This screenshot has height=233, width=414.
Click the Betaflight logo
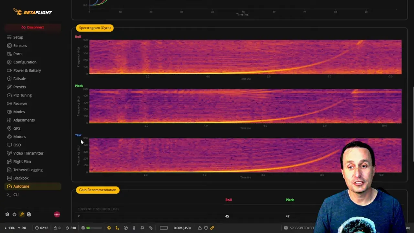click(32, 12)
